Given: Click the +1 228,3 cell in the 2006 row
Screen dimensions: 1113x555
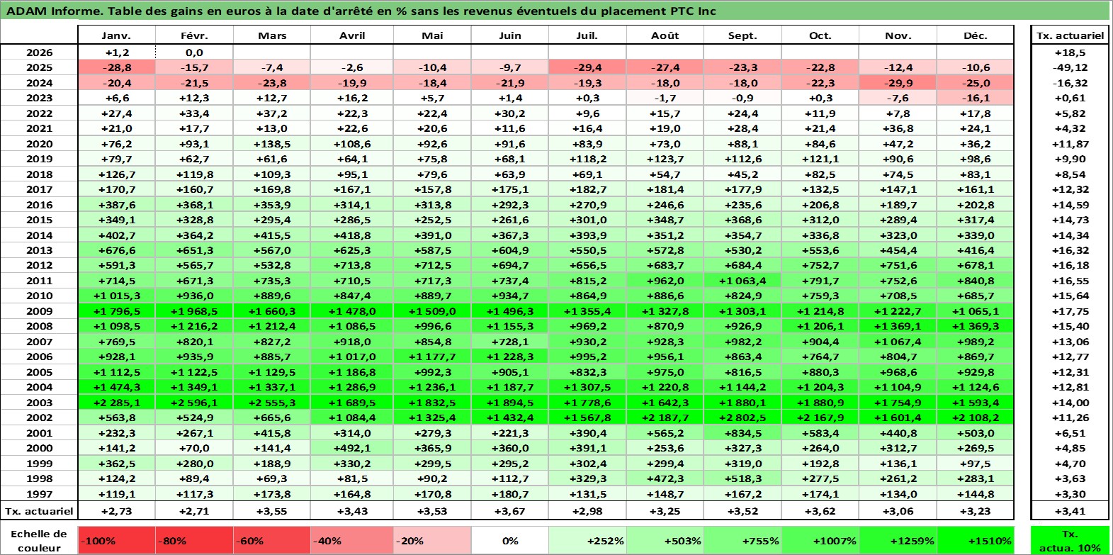Looking at the screenshot, I should coord(510,357).
